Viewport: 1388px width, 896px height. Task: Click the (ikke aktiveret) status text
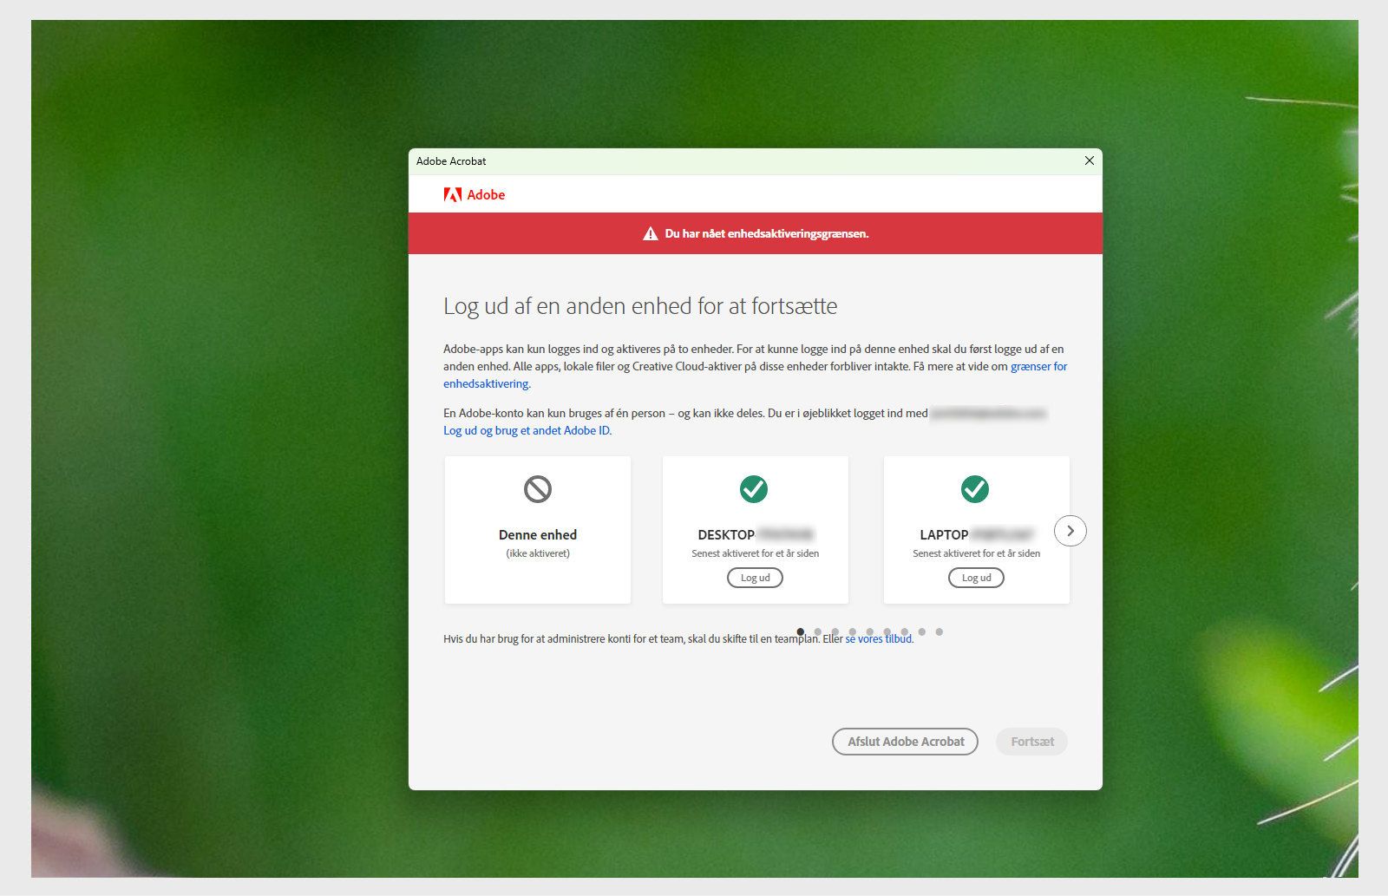(538, 553)
